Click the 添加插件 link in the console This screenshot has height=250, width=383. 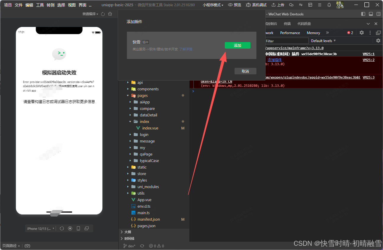point(274,60)
